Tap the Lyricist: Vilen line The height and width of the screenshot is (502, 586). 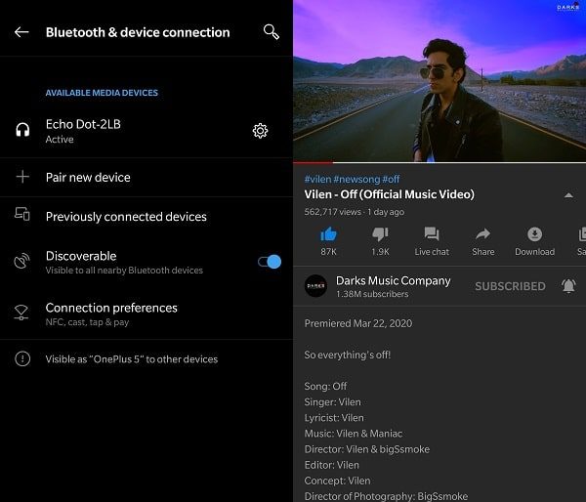tap(334, 418)
